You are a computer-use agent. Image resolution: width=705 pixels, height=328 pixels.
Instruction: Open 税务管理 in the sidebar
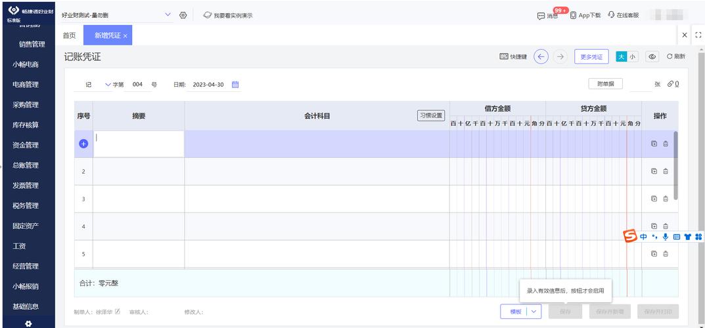26,206
